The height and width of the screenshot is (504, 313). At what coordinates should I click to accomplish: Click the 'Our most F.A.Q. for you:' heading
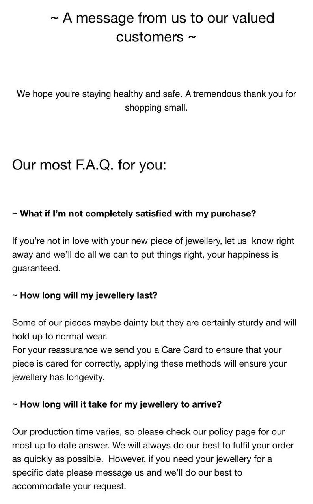pos(89,164)
